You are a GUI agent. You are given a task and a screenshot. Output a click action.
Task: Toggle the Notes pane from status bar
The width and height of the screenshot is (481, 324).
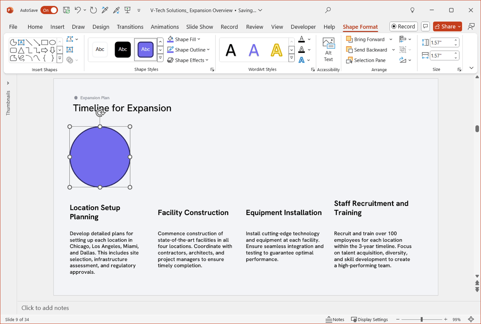(x=335, y=320)
